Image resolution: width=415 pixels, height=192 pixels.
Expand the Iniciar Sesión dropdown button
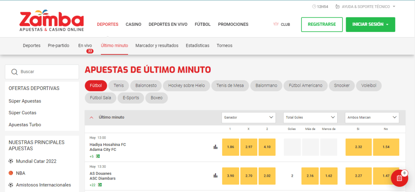pyautogui.click(x=370, y=25)
